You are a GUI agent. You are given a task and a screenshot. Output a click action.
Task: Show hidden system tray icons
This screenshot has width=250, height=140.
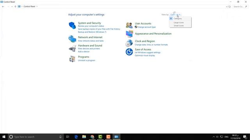(214, 136)
